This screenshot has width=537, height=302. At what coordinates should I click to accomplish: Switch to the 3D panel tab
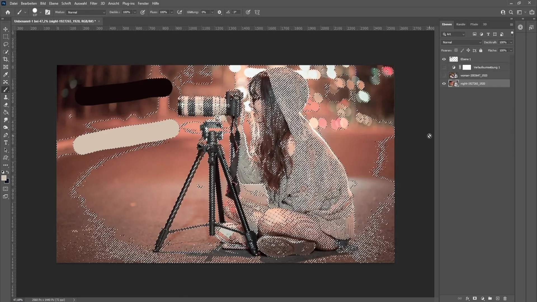(x=485, y=24)
